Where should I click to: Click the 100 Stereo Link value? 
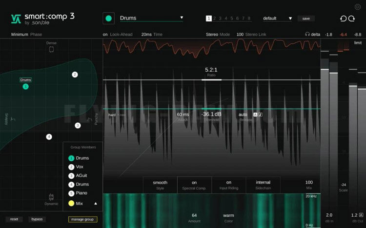coord(240,34)
